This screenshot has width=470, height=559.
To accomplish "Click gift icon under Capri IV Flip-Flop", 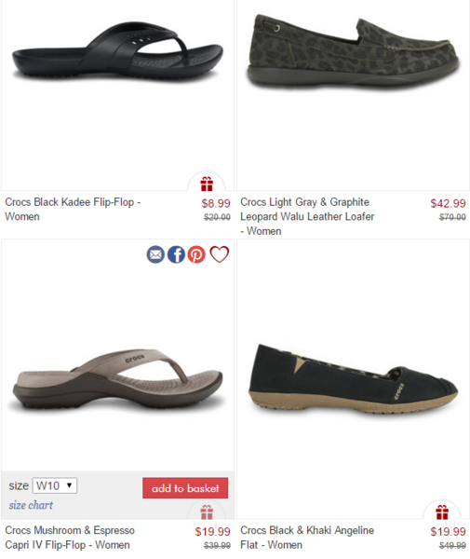I will point(207,512).
